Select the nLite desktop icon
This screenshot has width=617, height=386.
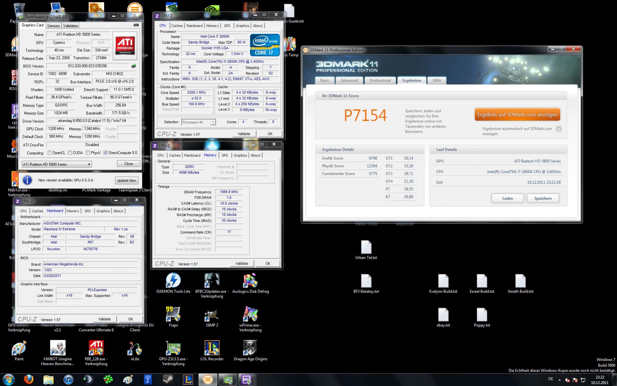(x=135, y=348)
